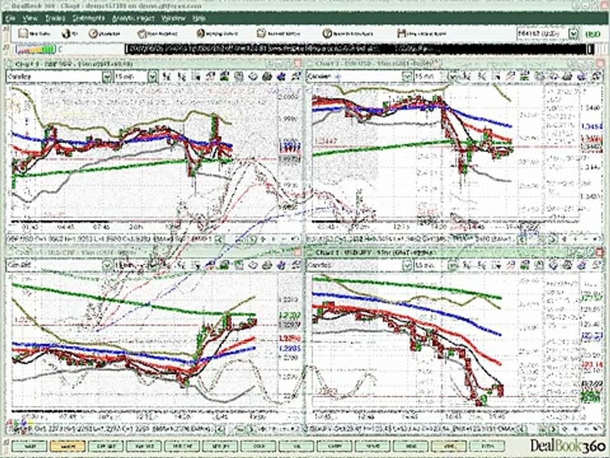Click the first document icon on main toolbar

click(24, 34)
